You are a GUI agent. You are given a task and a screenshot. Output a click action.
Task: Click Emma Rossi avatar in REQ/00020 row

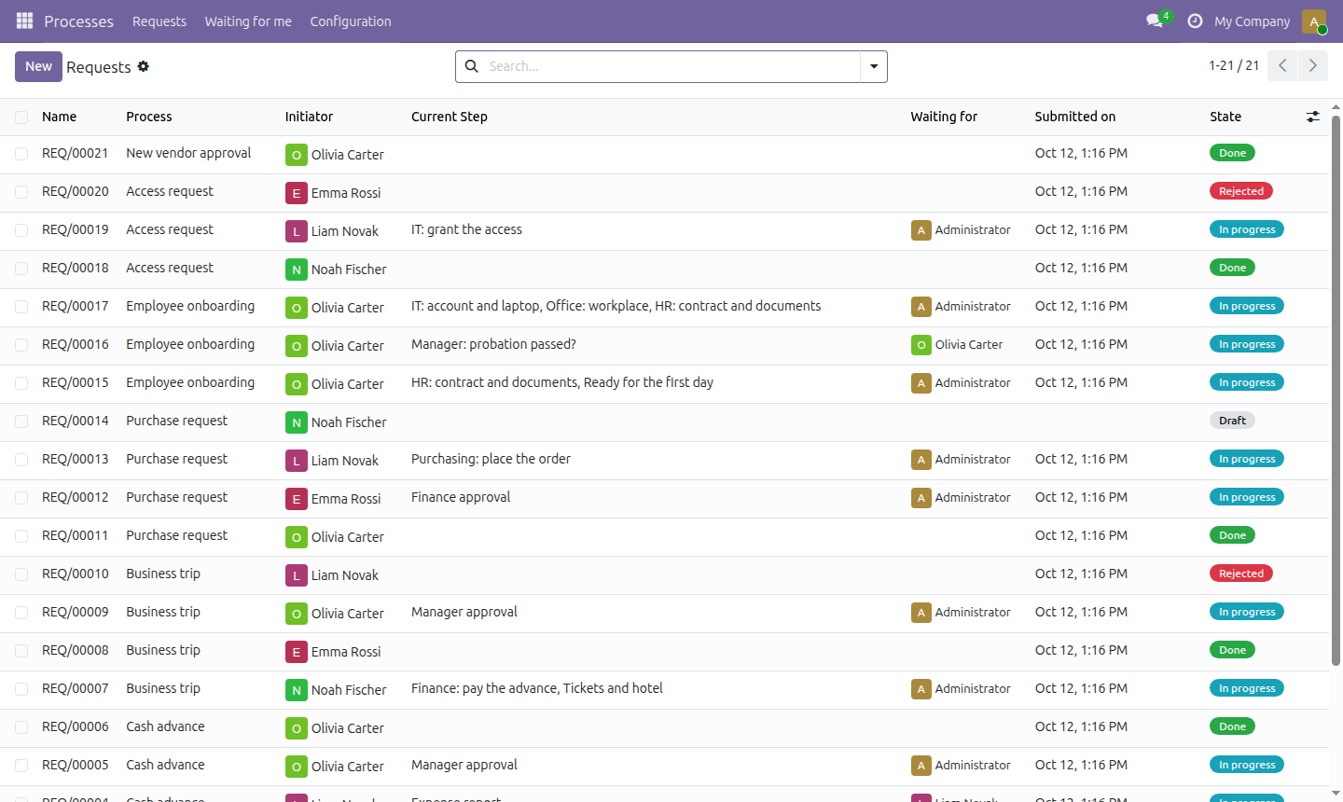[296, 193]
